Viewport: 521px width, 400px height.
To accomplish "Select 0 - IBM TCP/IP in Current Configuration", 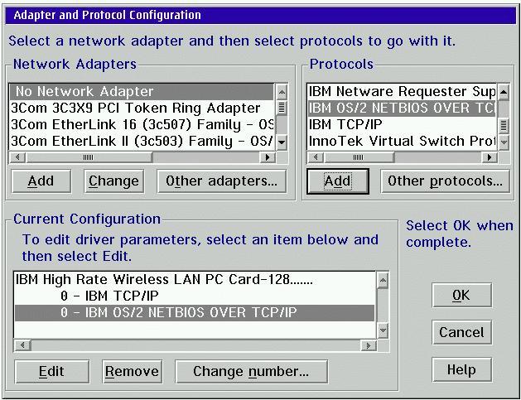I will click(195, 296).
